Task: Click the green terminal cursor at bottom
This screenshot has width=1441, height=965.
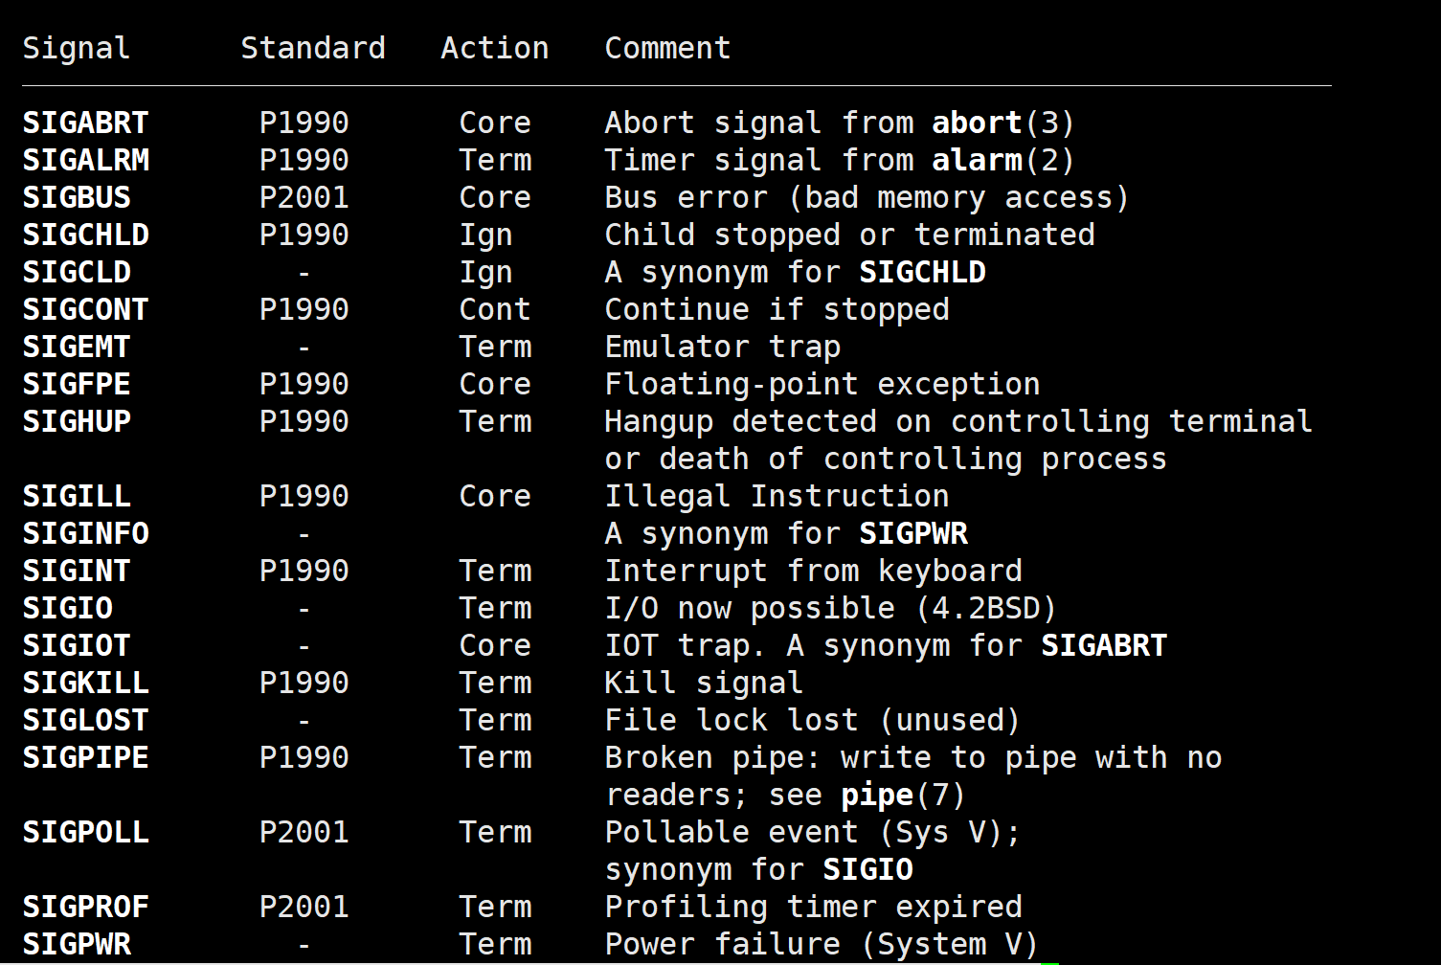Action: point(1049,962)
